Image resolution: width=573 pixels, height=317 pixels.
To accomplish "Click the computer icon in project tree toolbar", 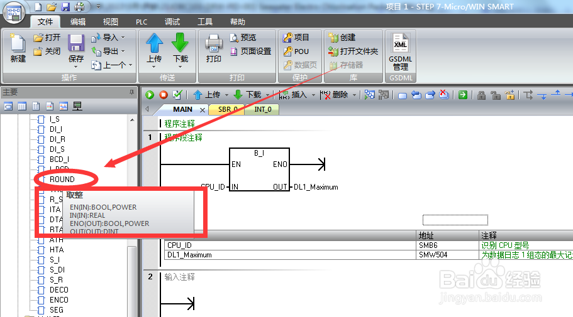I will click(77, 106).
